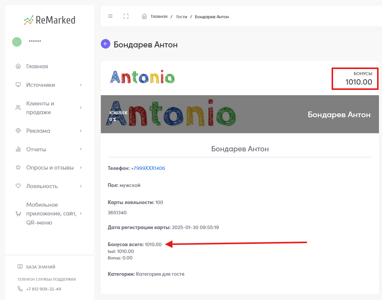Expand the Отчеты chevron

81,149
